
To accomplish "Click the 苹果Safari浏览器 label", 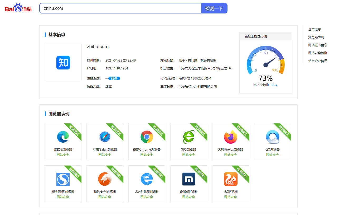I will (105, 149).
